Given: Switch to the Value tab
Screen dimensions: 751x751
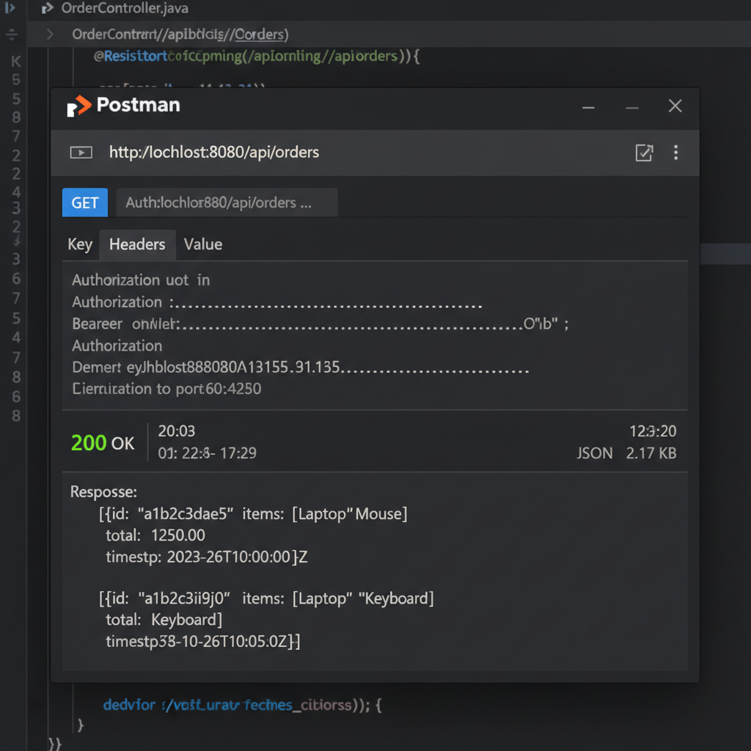Looking at the screenshot, I should (203, 245).
